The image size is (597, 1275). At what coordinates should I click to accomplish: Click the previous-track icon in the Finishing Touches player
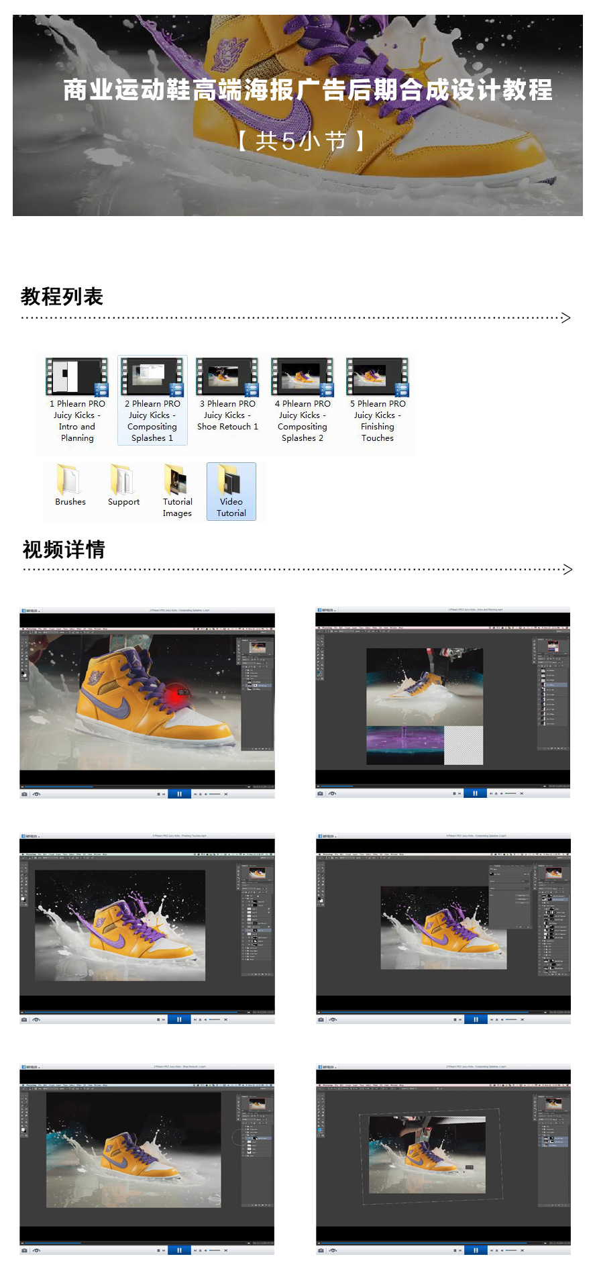click(x=164, y=1019)
